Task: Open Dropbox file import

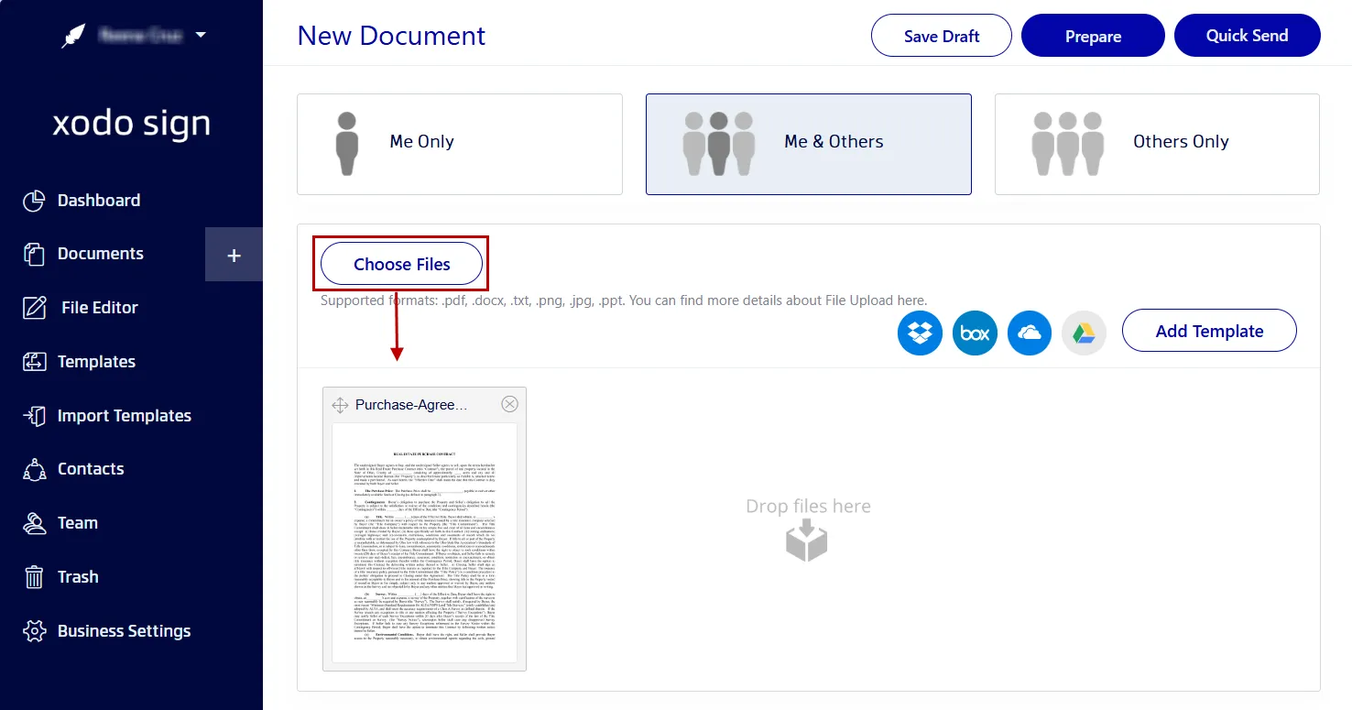Action: pos(920,333)
